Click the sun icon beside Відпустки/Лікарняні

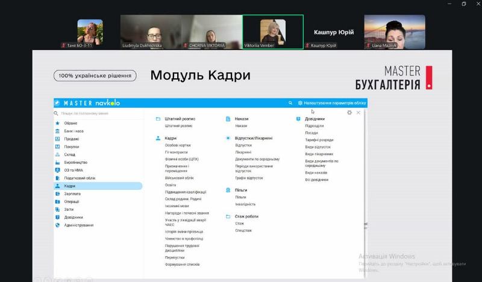pos(228,138)
